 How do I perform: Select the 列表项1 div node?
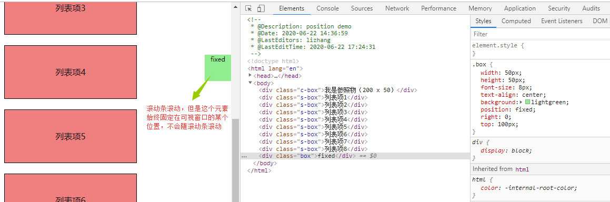pyautogui.click(x=313, y=97)
